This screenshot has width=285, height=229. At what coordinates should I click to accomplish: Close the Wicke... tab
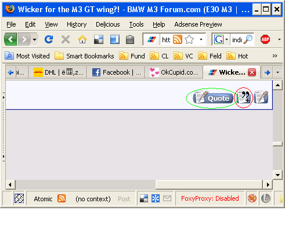[x=252, y=72]
